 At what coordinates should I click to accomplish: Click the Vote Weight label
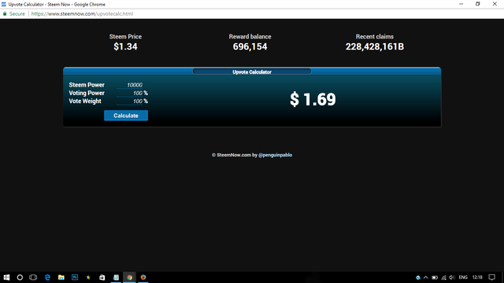(85, 101)
